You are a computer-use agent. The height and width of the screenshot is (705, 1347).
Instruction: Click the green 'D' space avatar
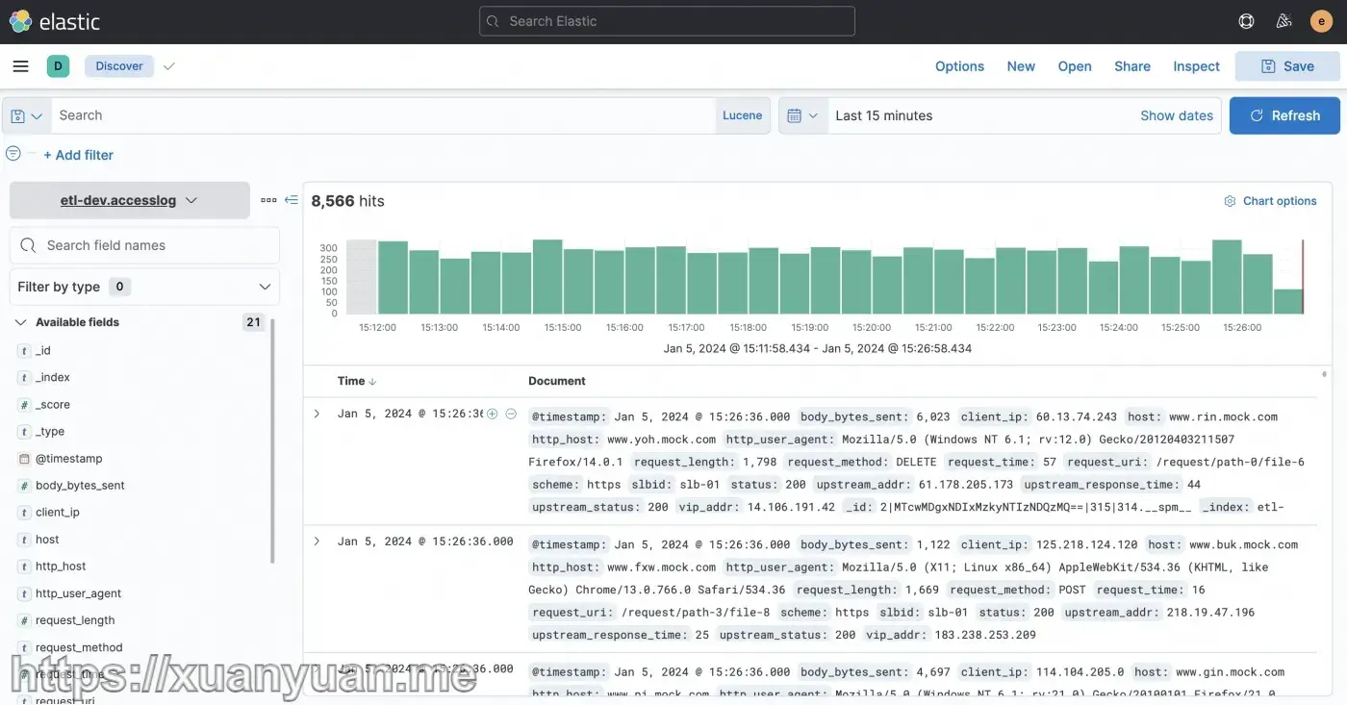[58, 66]
